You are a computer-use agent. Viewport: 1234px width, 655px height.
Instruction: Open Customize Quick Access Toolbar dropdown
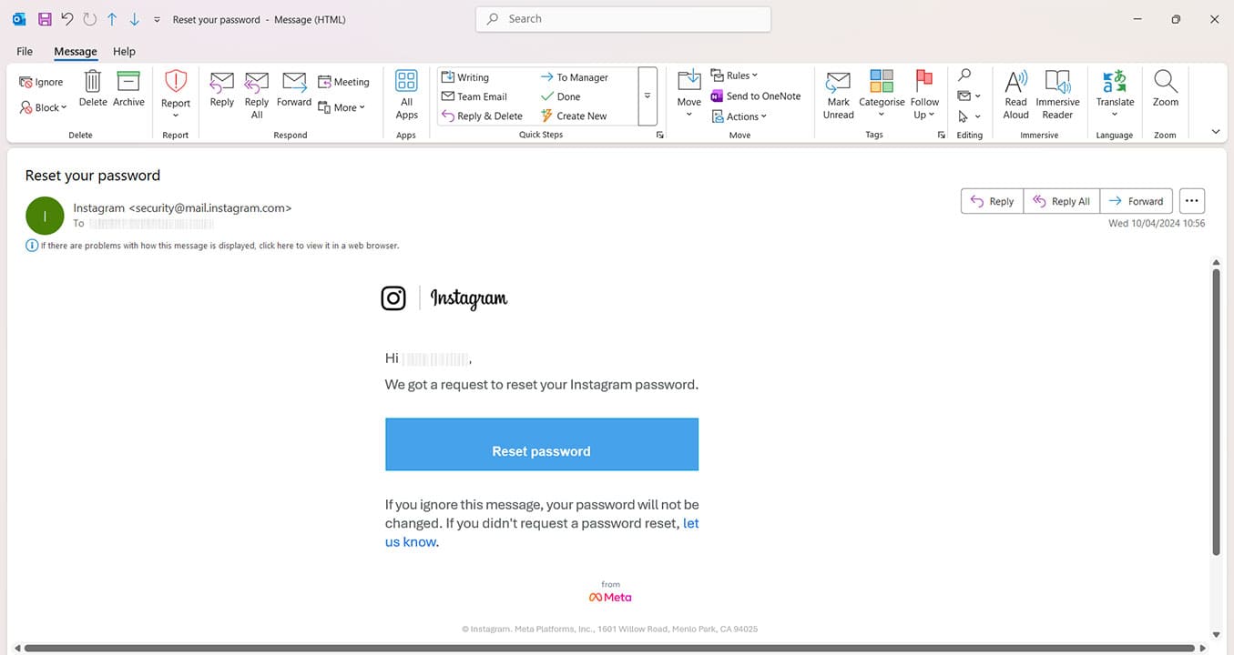(157, 19)
